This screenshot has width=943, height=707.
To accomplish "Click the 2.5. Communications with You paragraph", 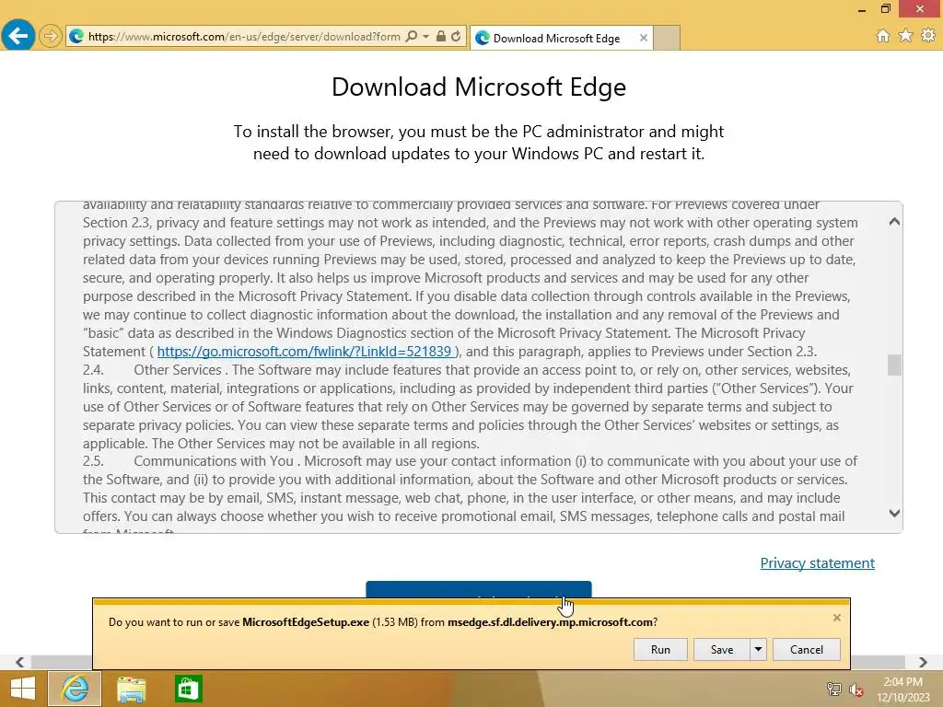I will click(x=470, y=497).
